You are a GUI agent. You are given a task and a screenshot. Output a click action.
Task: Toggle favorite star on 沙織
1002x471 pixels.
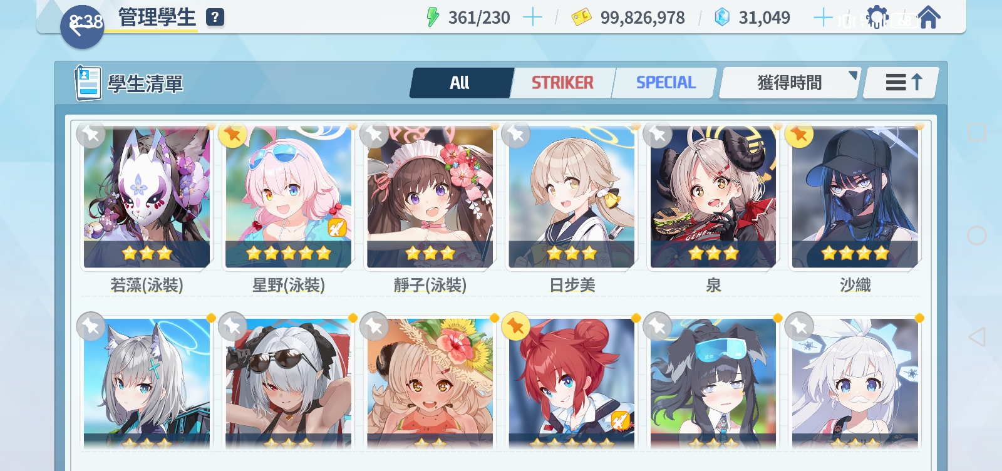point(799,134)
